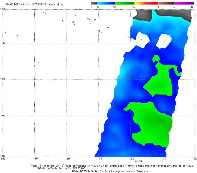
Task: Click the color bar label '18'
Action: [x=114, y=7]
